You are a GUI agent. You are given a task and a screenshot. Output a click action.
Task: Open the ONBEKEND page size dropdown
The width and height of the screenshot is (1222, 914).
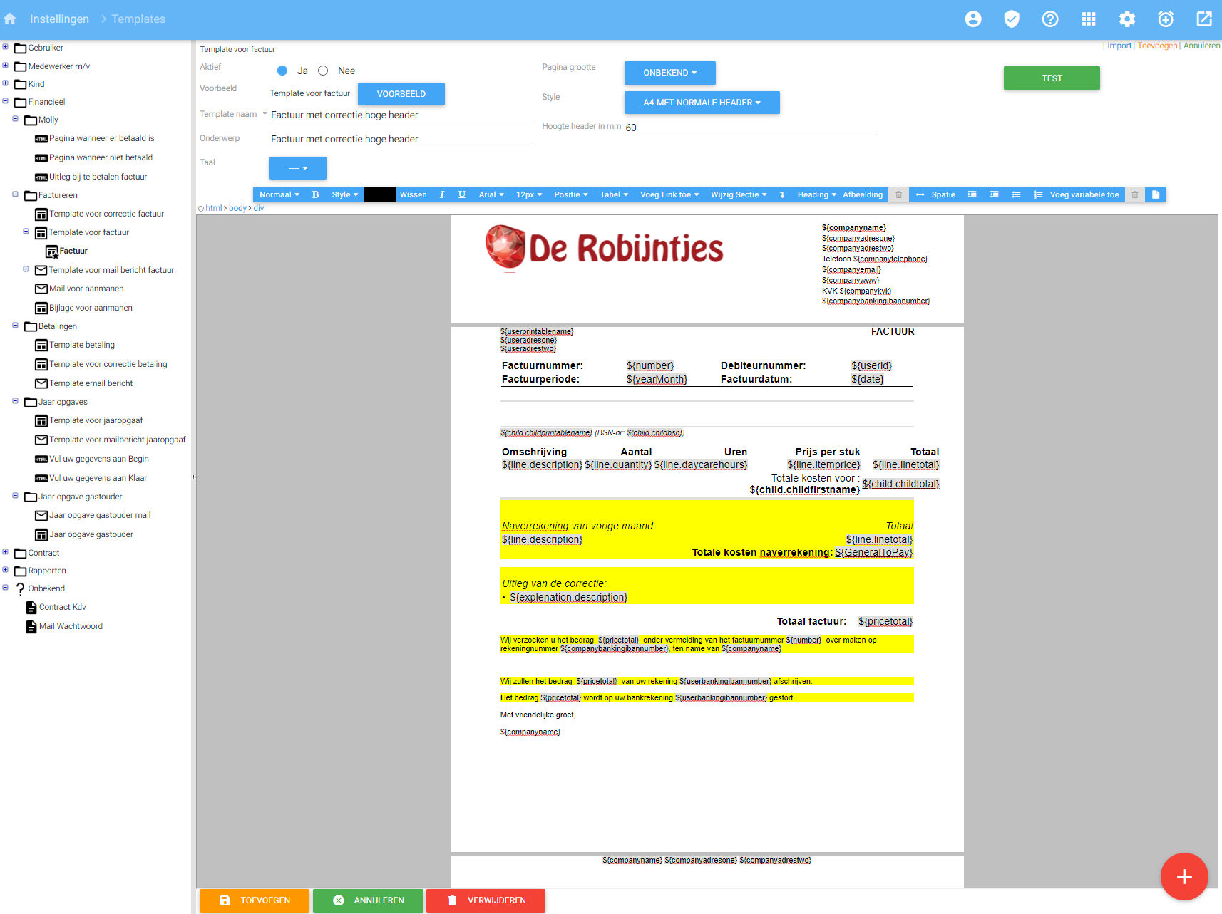coord(669,73)
